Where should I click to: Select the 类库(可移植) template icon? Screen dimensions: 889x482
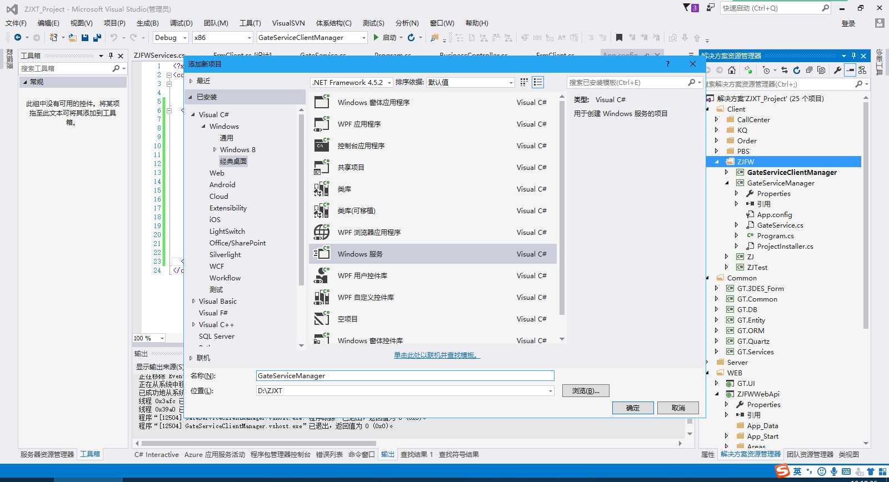[322, 210]
